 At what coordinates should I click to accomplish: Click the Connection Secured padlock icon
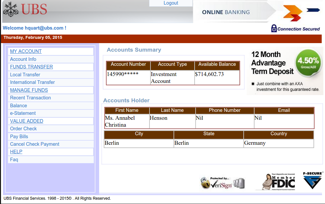[274, 28]
